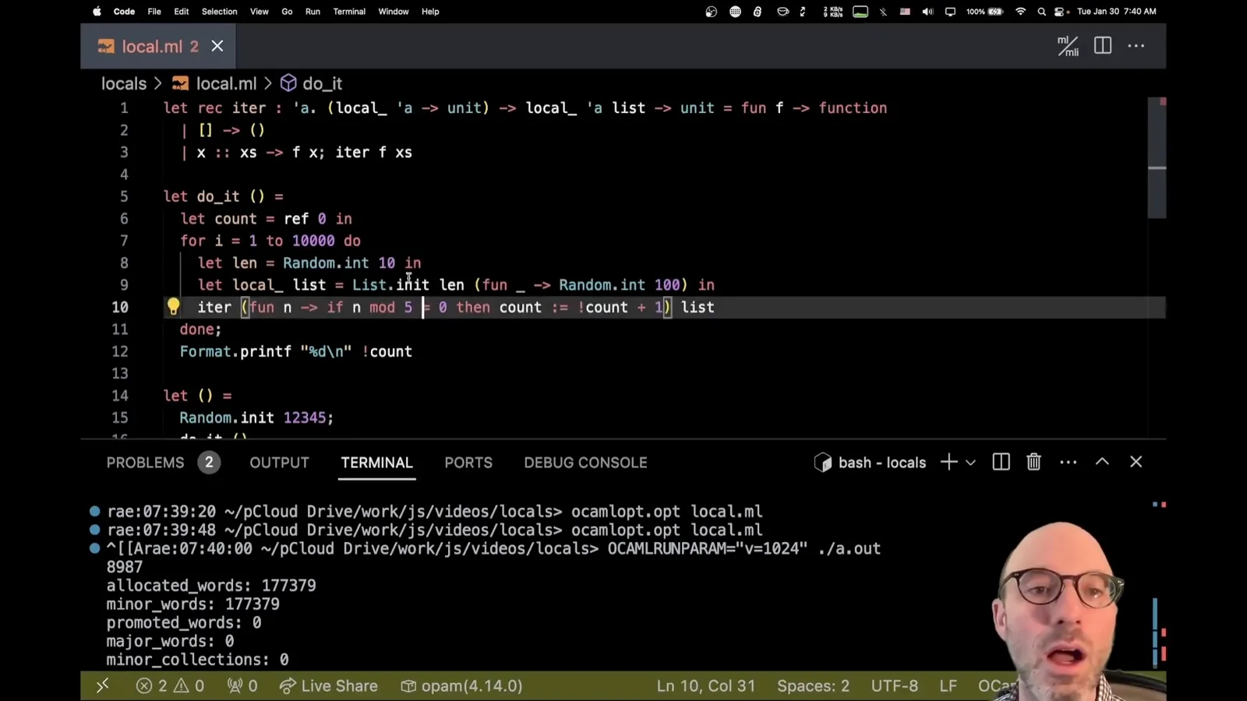
Task: Open the Go menu
Action: point(287,12)
